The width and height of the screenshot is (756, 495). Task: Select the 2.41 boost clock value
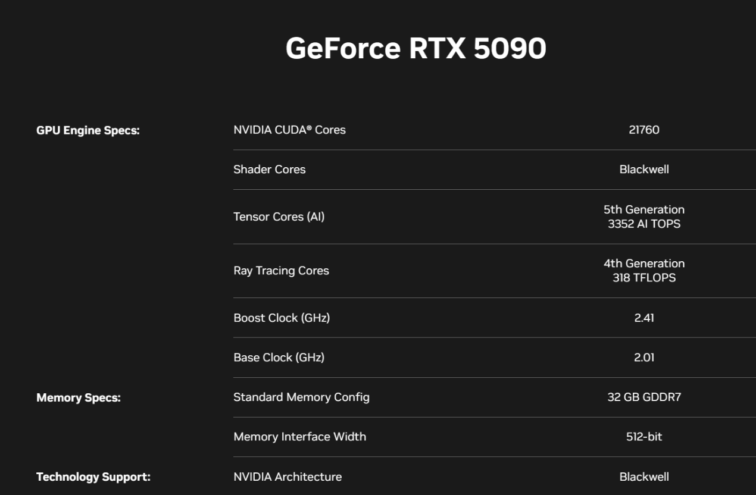point(644,318)
